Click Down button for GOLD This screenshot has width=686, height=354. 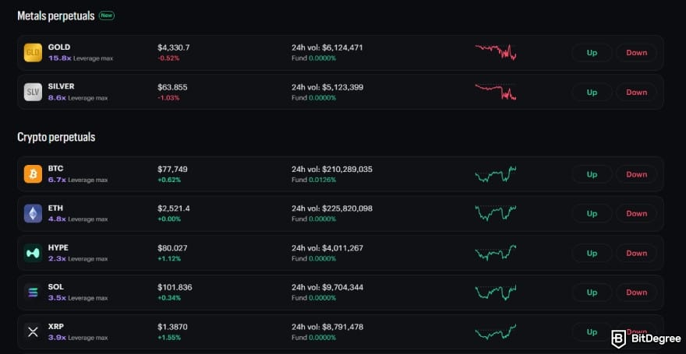[636, 53]
